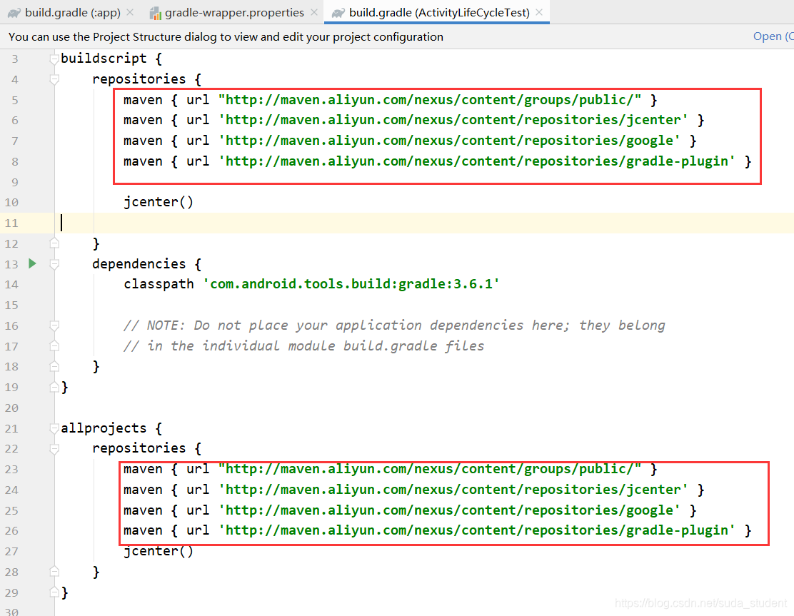Click the gradle-plugin URL on line 8
This screenshot has height=616, width=794.
click(476, 161)
